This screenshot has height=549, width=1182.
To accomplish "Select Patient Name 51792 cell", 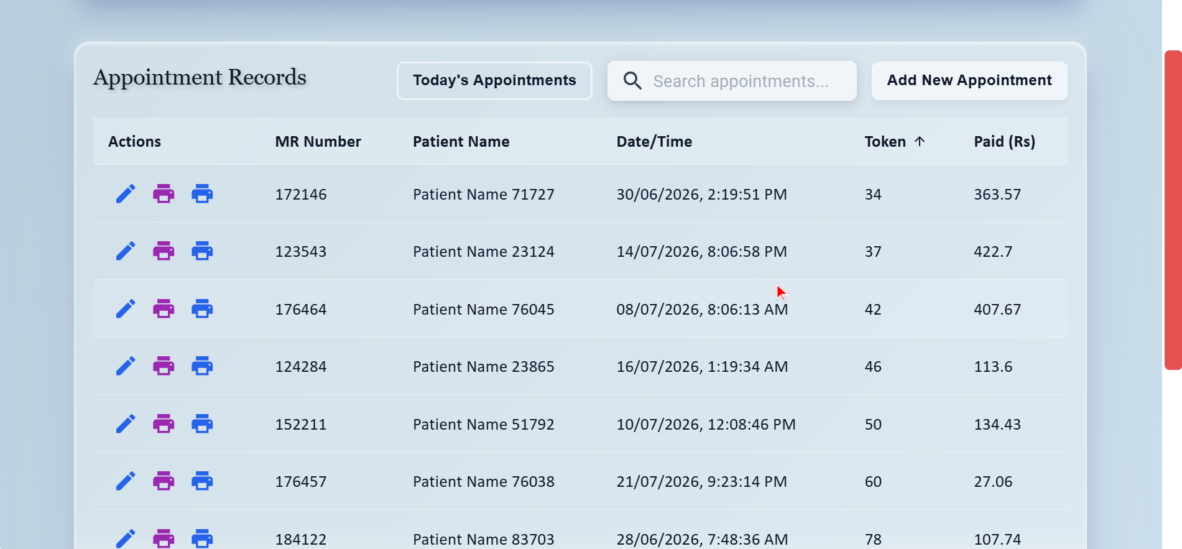I will point(483,425).
